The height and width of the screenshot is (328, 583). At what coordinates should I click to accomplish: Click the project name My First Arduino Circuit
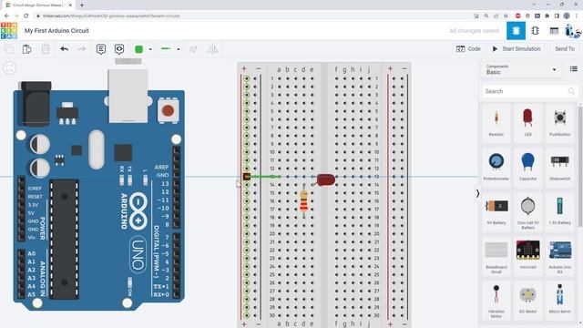56,31
